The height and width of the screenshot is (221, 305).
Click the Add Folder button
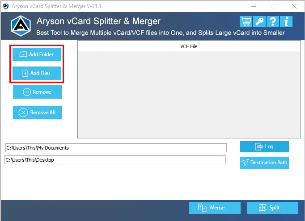tap(37, 54)
